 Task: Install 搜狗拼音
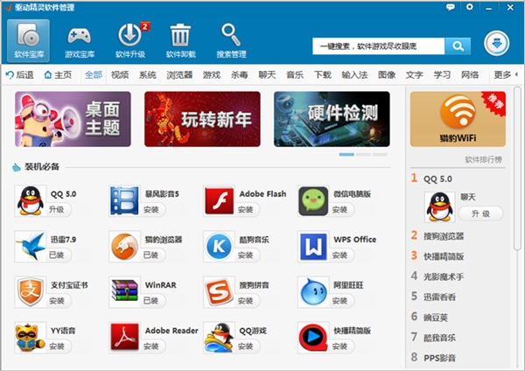tap(247, 301)
